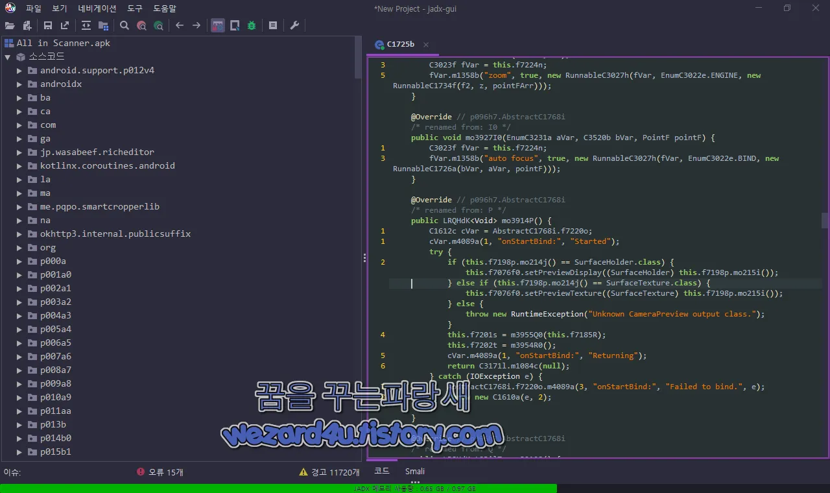Open the 파일 menu
Image resolution: width=830 pixels, height=493 pixels.
click(x=34, y=8)
